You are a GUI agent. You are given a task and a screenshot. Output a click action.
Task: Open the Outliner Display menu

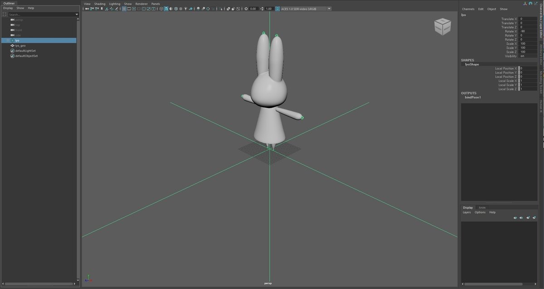tap(8, 8)
